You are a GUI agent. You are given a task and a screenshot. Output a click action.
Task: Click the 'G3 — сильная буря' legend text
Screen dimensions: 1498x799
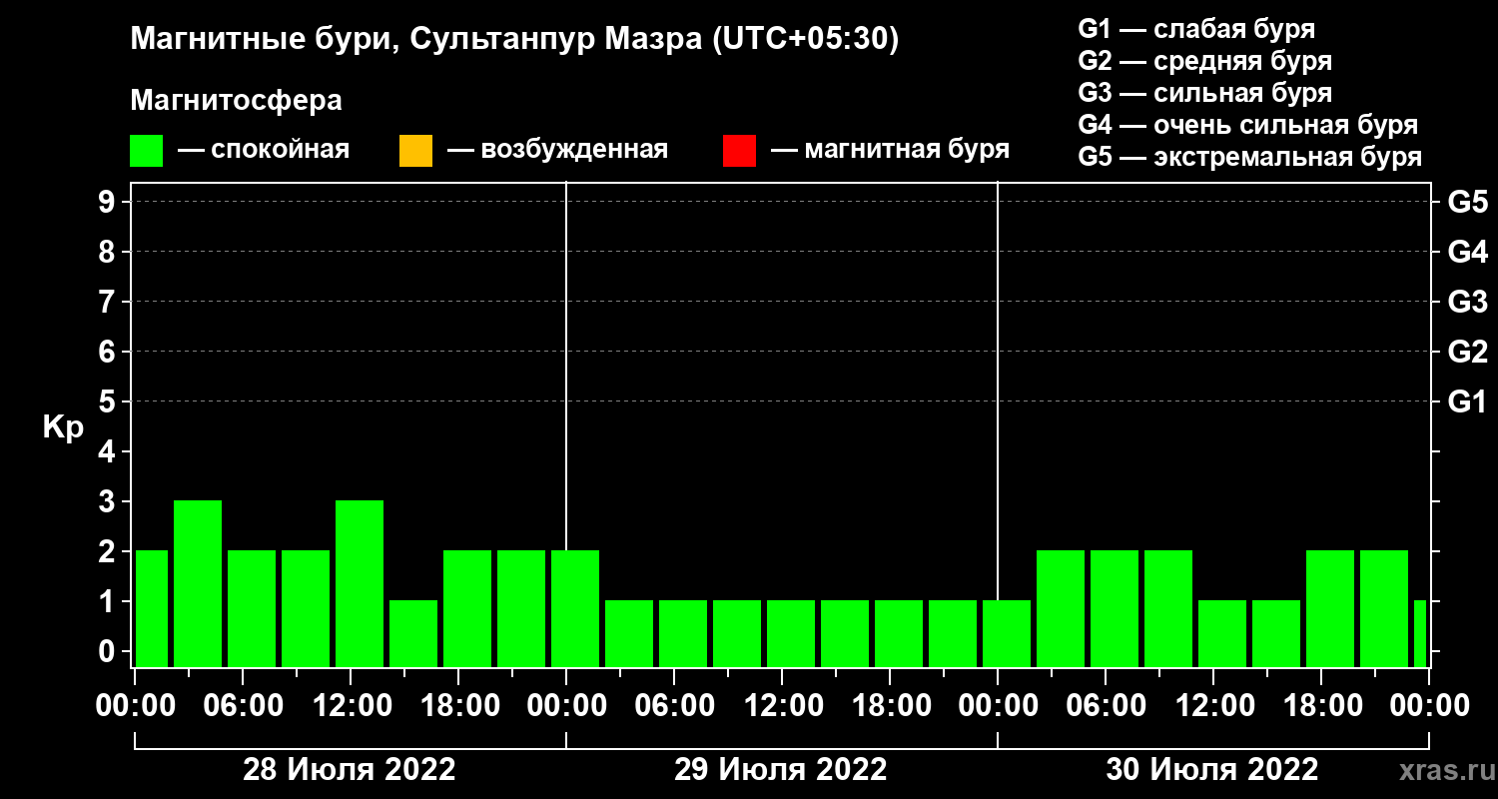pos(1205,93)
